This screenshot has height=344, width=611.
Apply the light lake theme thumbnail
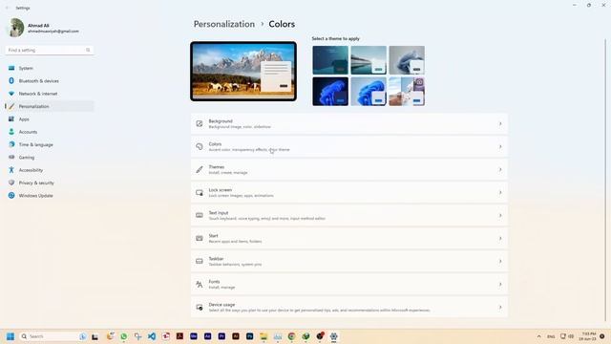(369, 60)
